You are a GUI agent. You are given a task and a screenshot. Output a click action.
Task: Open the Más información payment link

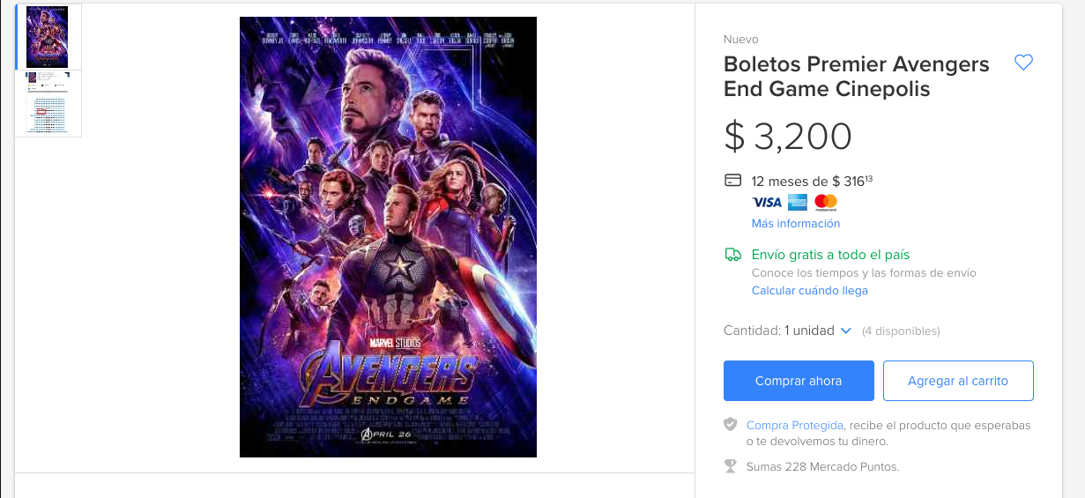[x=796, y=224]
